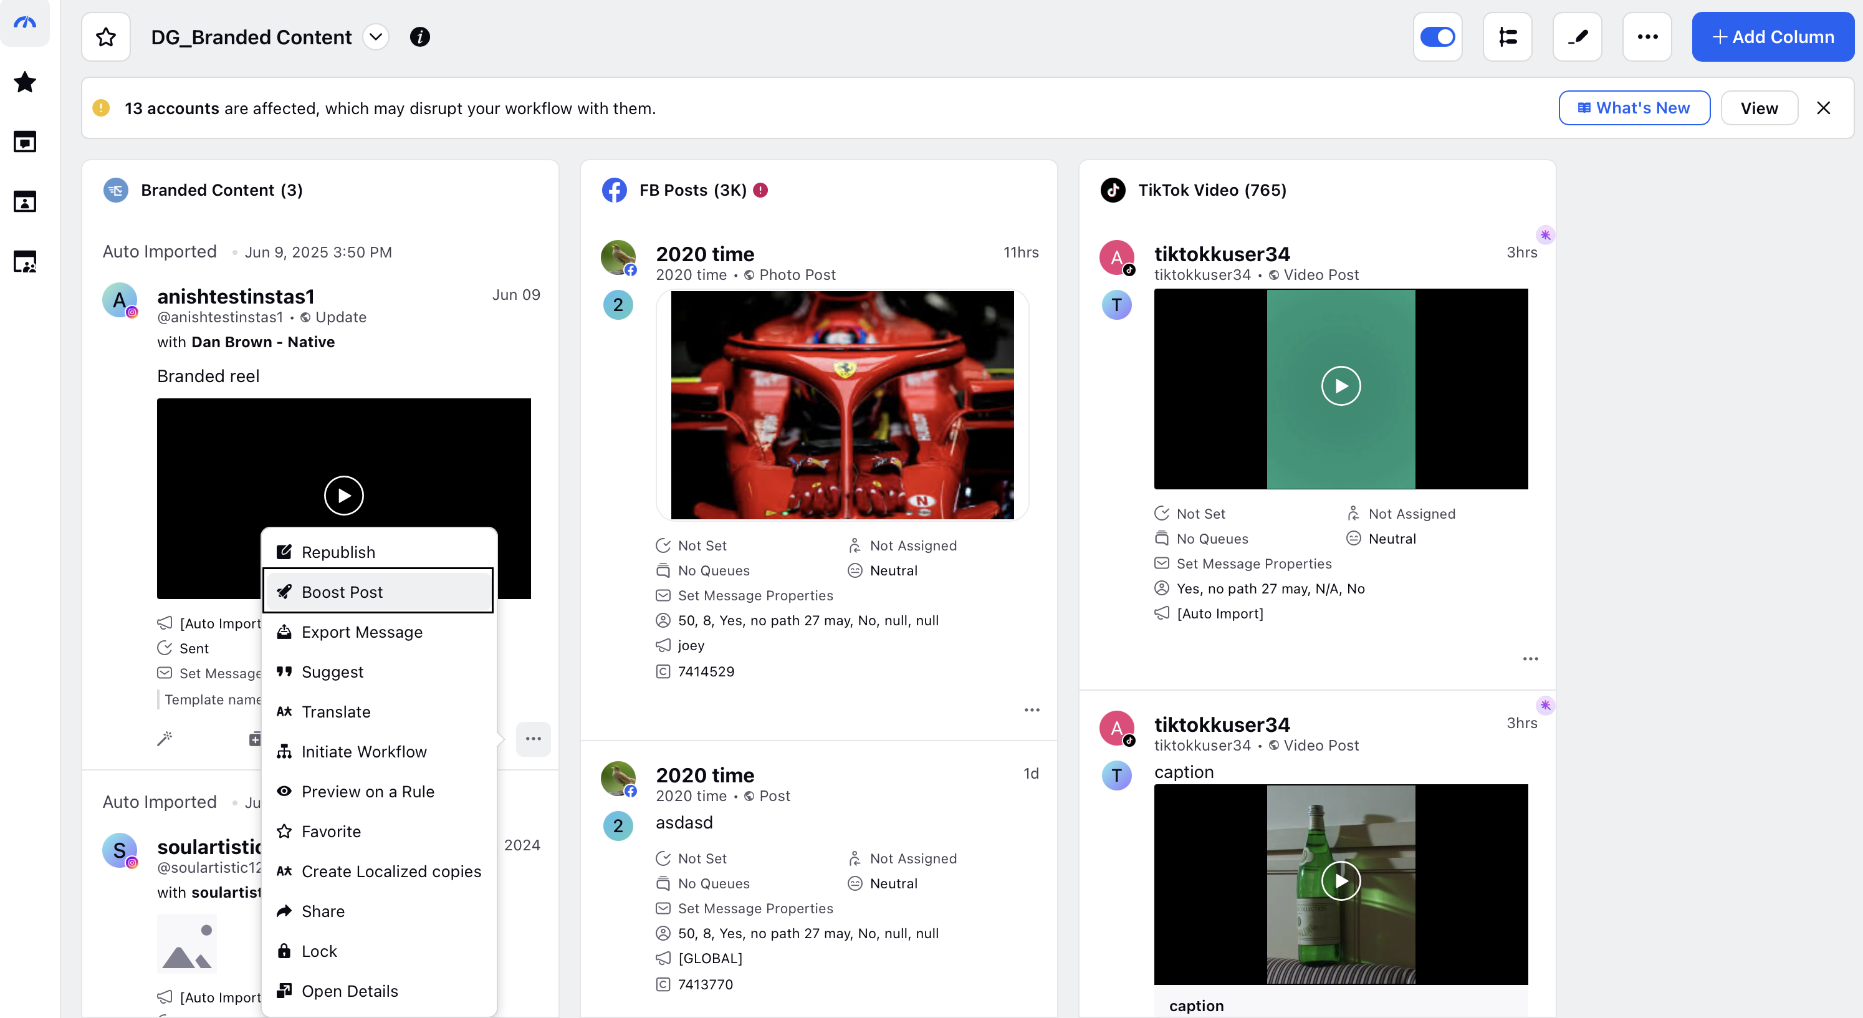Viewport: 1863px width, 1018px height.
Task: Click image placeholder thumbnail in soularistic post
Action: pos(186,943)
